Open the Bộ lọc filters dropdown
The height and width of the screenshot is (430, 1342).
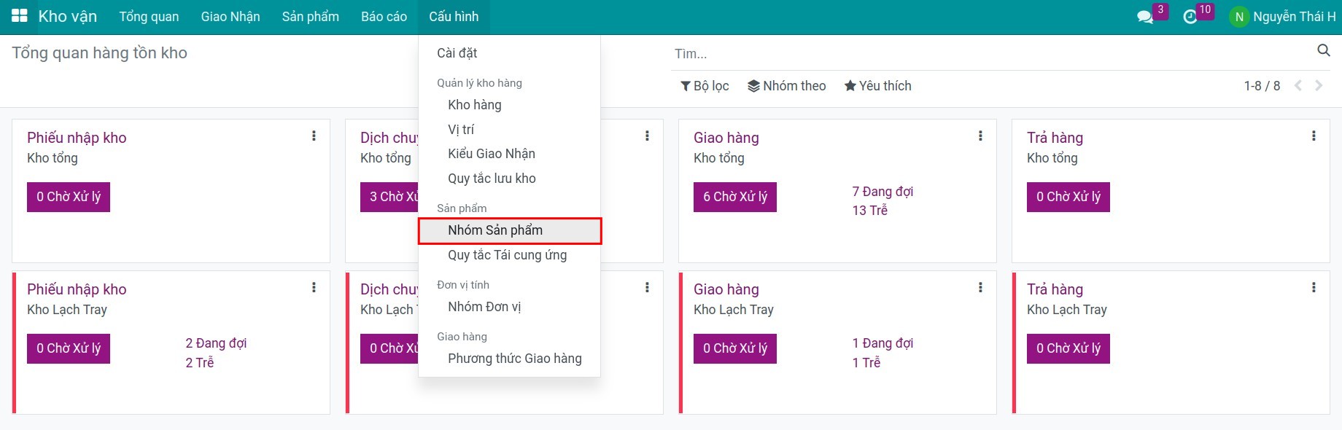704,85
